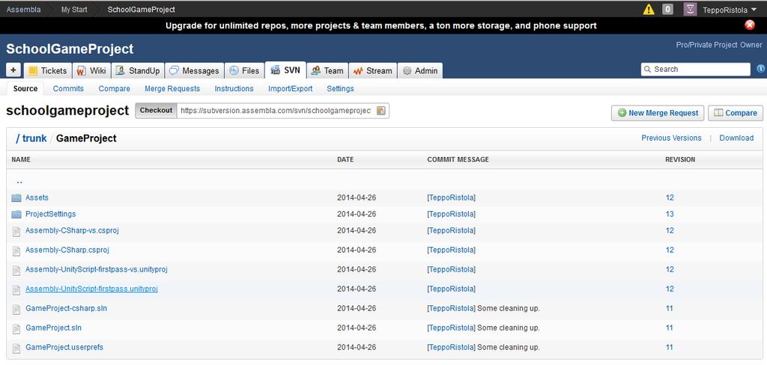The width and height of the screenshot is (767, 365).
Task: Click Assembla in the top breadcrumb
Action: [23, 9]
